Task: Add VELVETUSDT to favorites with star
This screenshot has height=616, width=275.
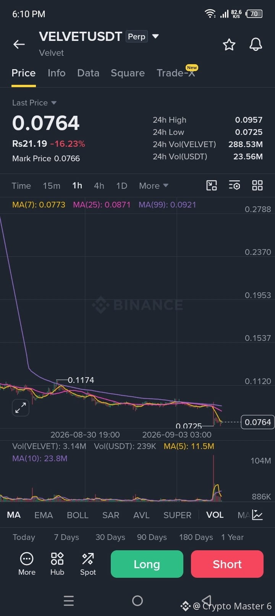Action: click(229, 45)
